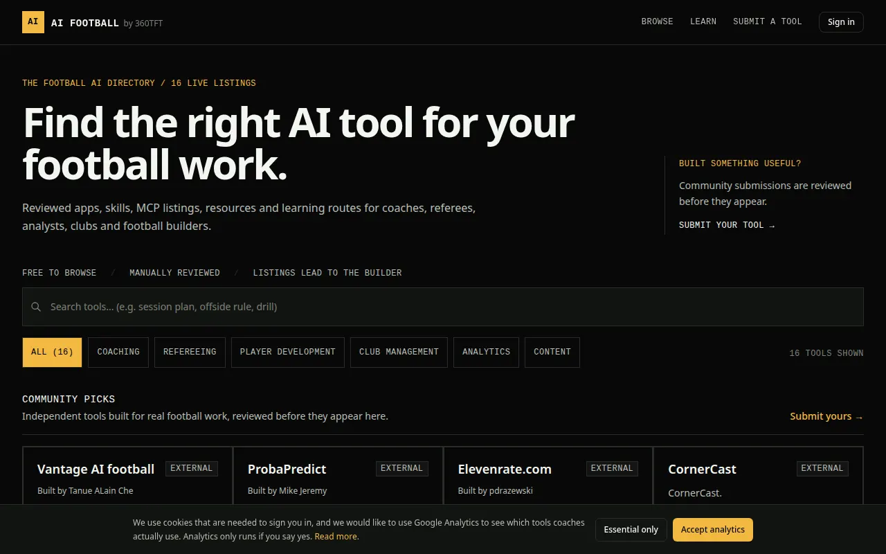Click EXTERNAL badge on Elevenrate.com card

pyautogui.click(x=612, y=469)
